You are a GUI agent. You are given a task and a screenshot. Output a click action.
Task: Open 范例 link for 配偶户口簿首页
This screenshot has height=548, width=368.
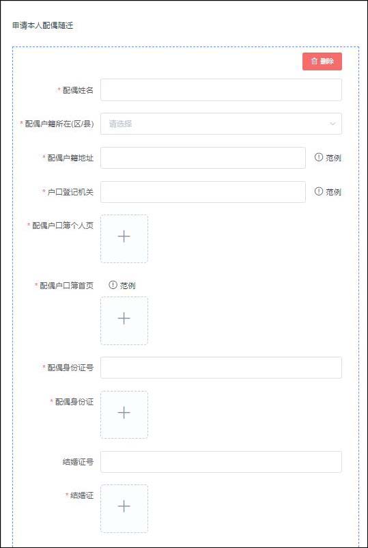(128, 286)
